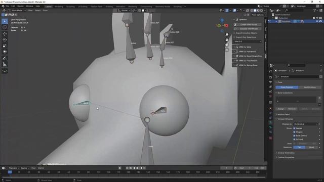This screenshot has width=324, height=182.
Task: Open the File menu
Action: click(x=8, y=6)
